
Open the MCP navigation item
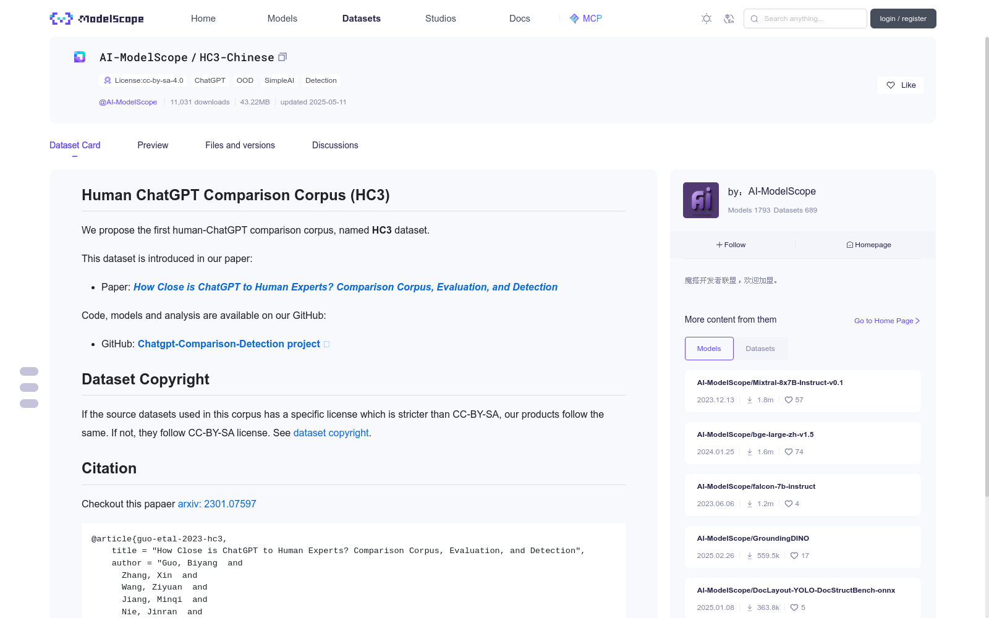[x=585, y=19]
